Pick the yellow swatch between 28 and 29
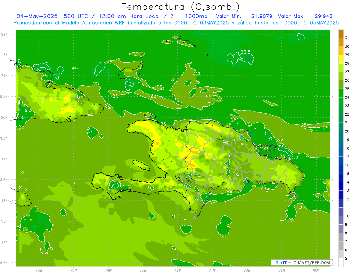Screen dimensions: 355x274 tap(341, 59)
